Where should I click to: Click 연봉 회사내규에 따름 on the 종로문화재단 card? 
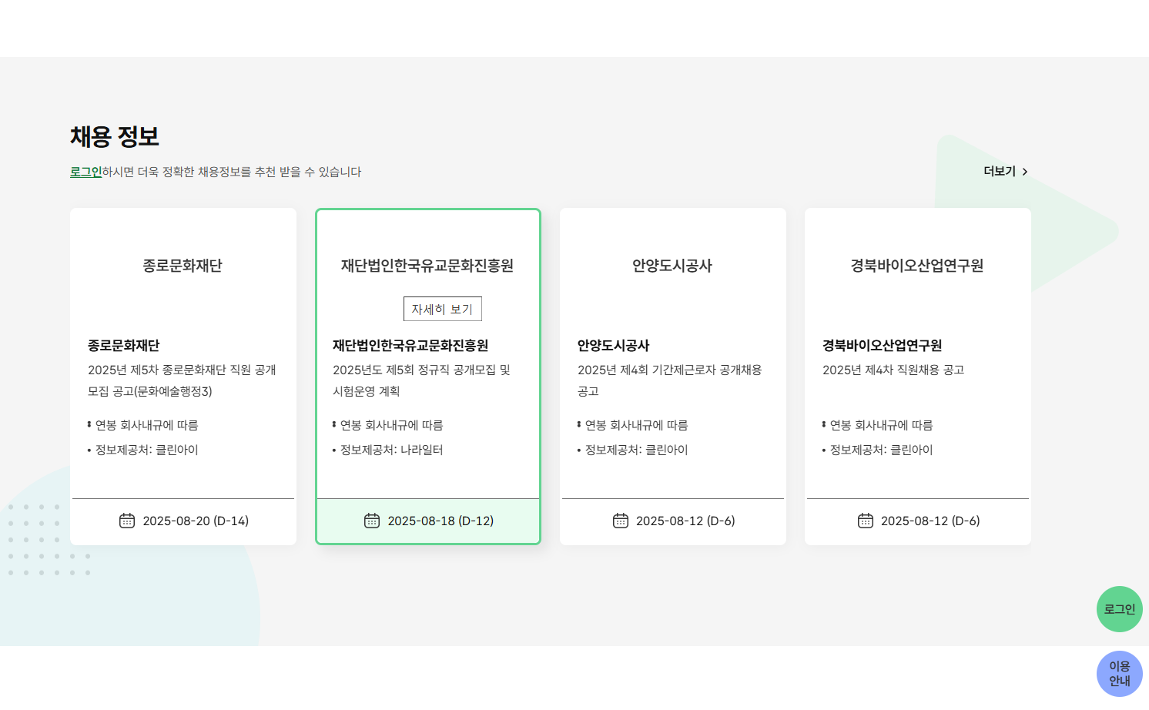147,425
